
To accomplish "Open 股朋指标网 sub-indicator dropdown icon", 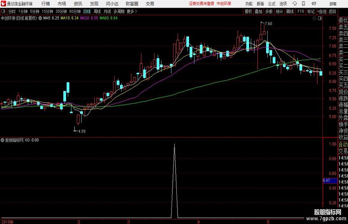I will pyautogui.click(x=3, y=140).
